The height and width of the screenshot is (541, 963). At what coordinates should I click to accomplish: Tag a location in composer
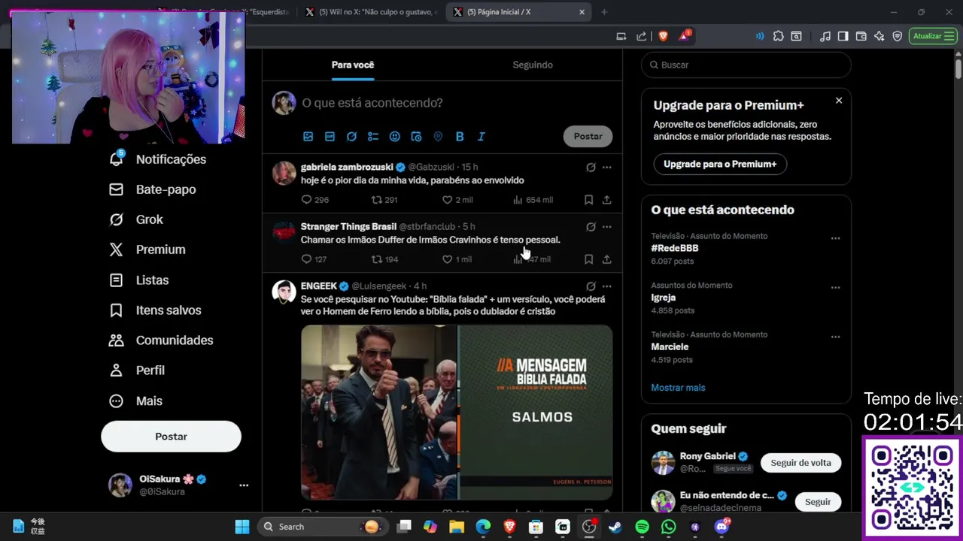click(x=438, y=136)
